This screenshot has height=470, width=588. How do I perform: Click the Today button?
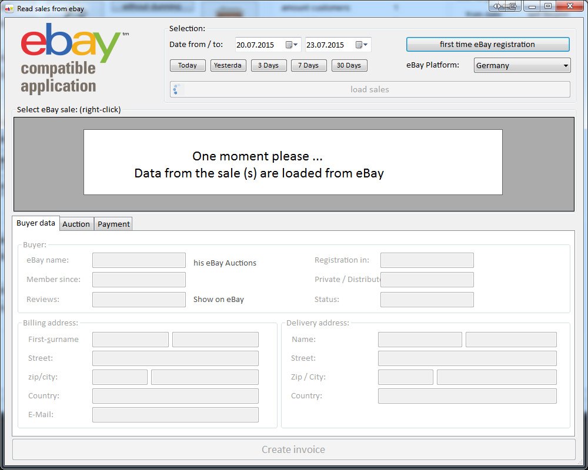tap(188, 65)
